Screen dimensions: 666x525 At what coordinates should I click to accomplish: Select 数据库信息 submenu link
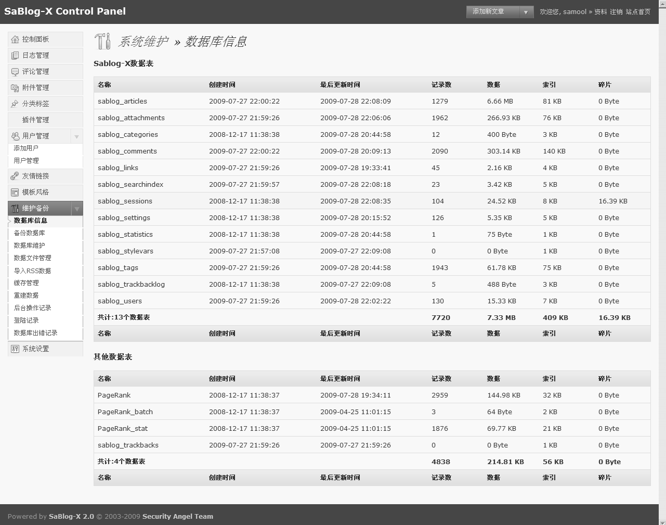tap(30, 221)
